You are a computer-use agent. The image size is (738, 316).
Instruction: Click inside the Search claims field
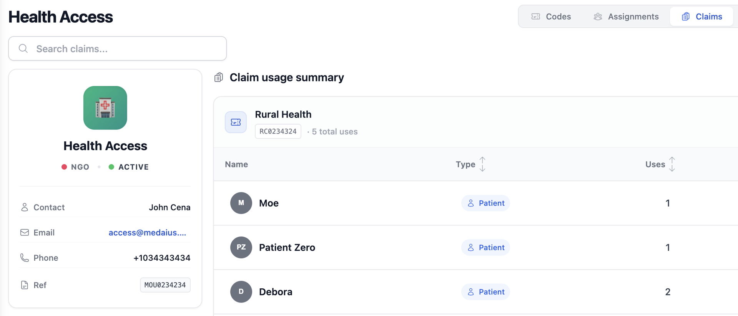pos(117,48)
